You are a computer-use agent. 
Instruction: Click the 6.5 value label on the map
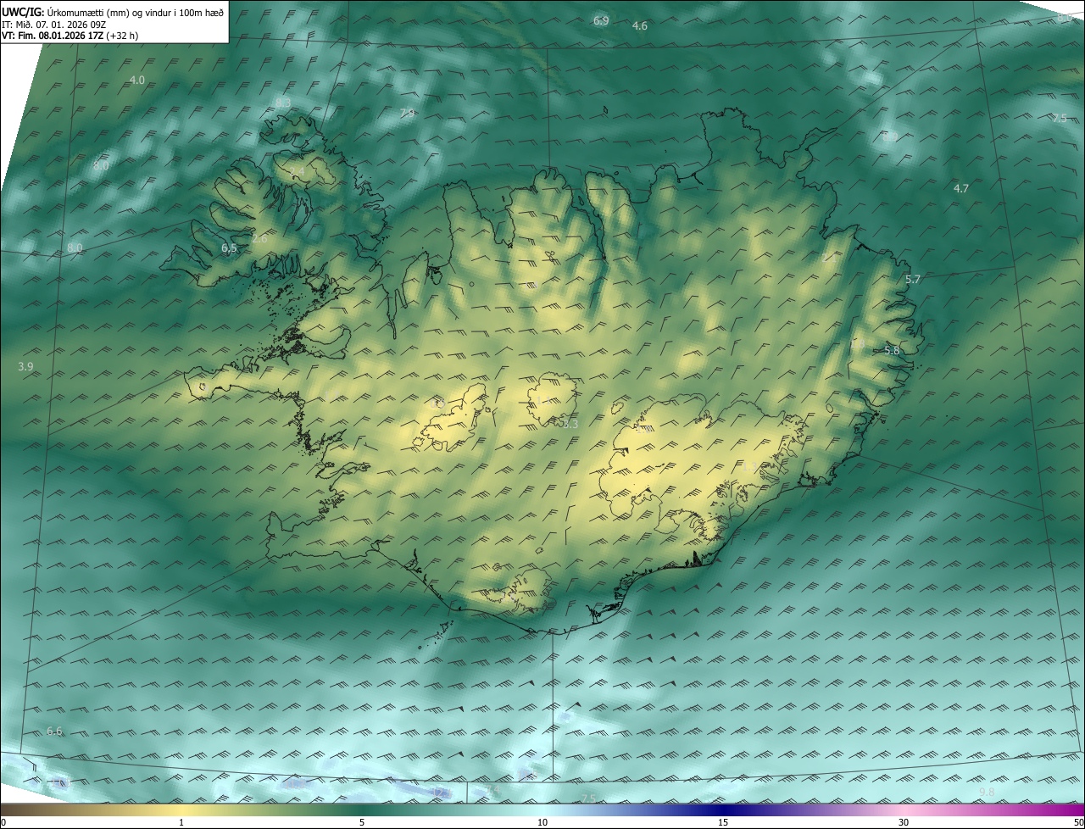pyautogui.click(x=229, y=248)
